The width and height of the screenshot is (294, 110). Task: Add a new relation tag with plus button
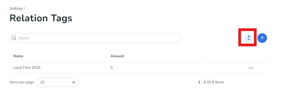[x=262, y=38]
